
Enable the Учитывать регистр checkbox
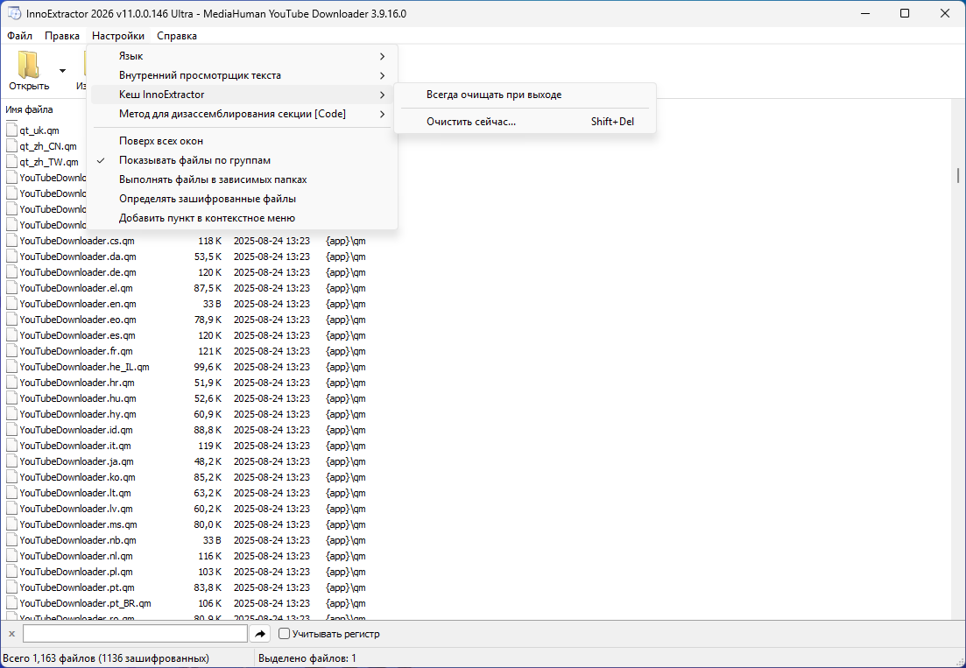pos(284,634)
